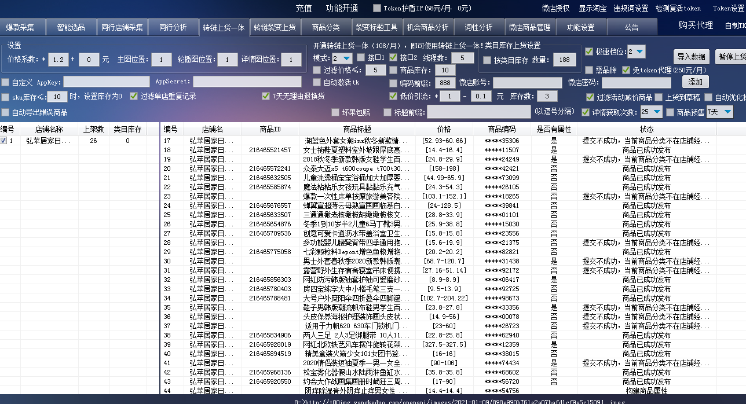746x404 pixels.
Task: Click the 暂停上货 button
Action: pos(731,56)
